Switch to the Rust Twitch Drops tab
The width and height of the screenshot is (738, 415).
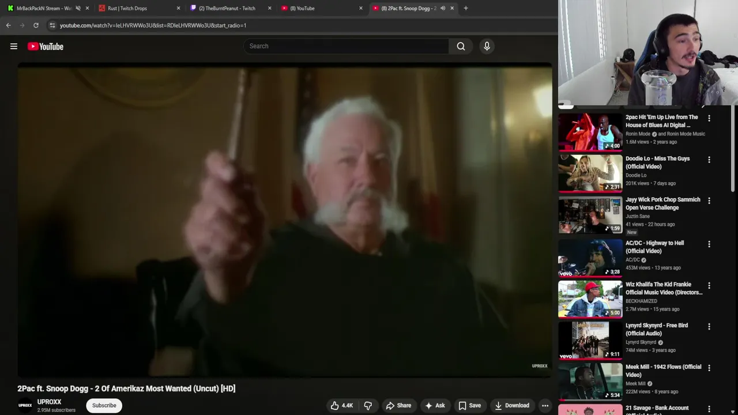[127, 8]
